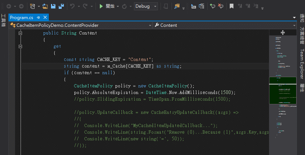305x155 pixels.
Task: Click the MyCachedItemUpdatedCallback comment line
Action: click(x=146, y=126)
